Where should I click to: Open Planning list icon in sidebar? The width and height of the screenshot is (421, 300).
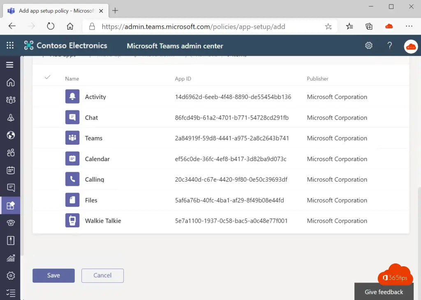click(10, 293)
